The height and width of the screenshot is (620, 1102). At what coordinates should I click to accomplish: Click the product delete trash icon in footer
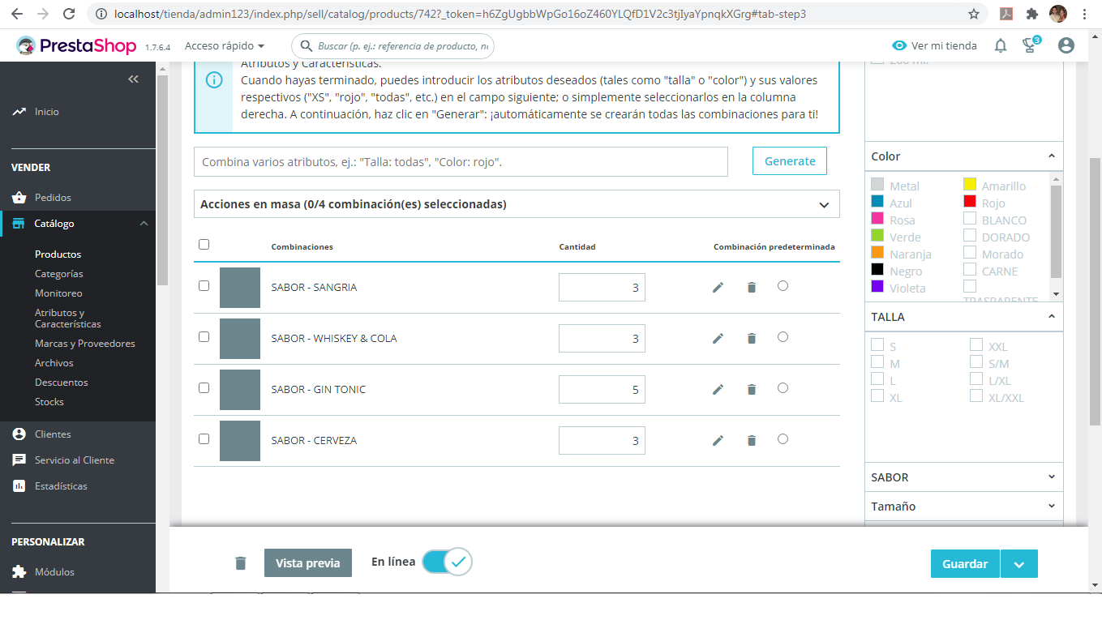241,563
